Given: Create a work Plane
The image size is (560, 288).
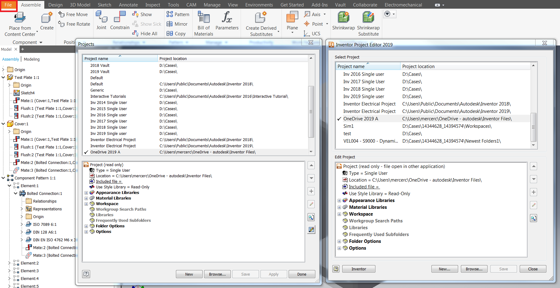Looking at the screenshot, I should point(291,22).
